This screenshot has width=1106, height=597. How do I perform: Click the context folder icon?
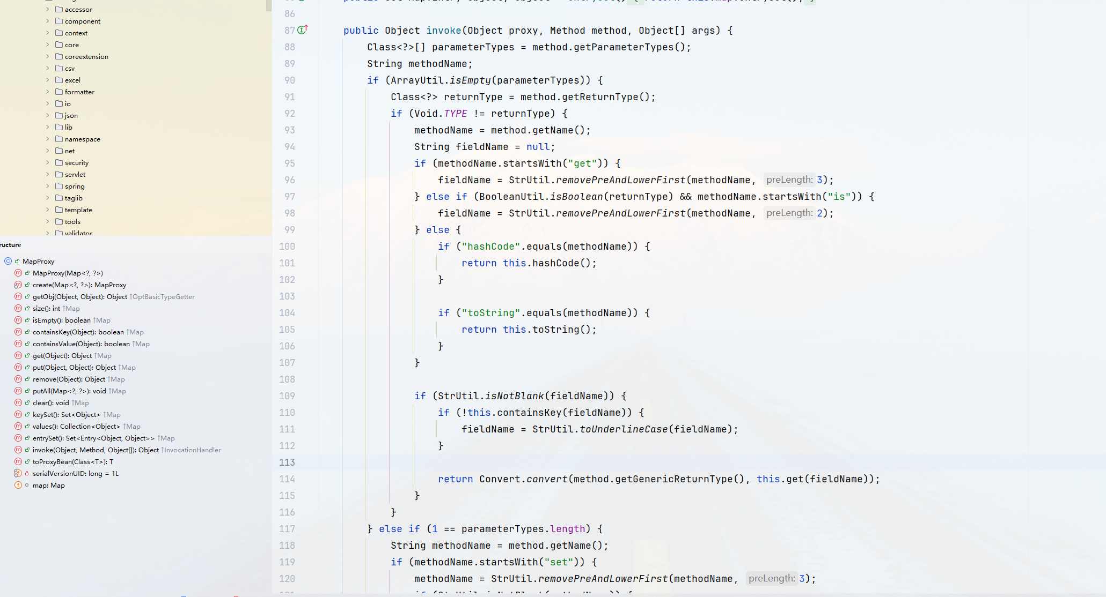tap(59, 33)
